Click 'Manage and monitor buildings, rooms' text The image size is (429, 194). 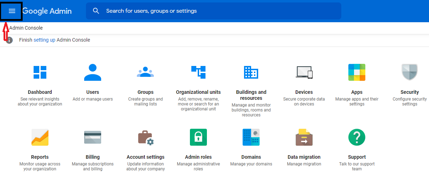(251, 110)
